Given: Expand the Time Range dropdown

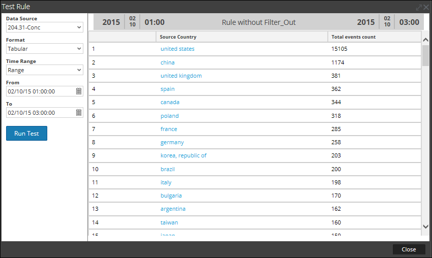Looking at the screenshot, I should [x=44, y=70].
